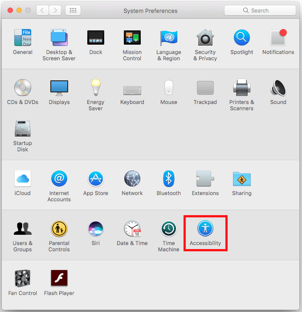Close the System Preferences window
The width and height of the screenshot is (302, 312).
10,10
